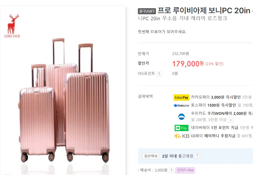Image resolution: width=253 pixels, height=175 pixels.
Task: Click the 판매자 배송 purple badge
Action: tap(185, 170)
